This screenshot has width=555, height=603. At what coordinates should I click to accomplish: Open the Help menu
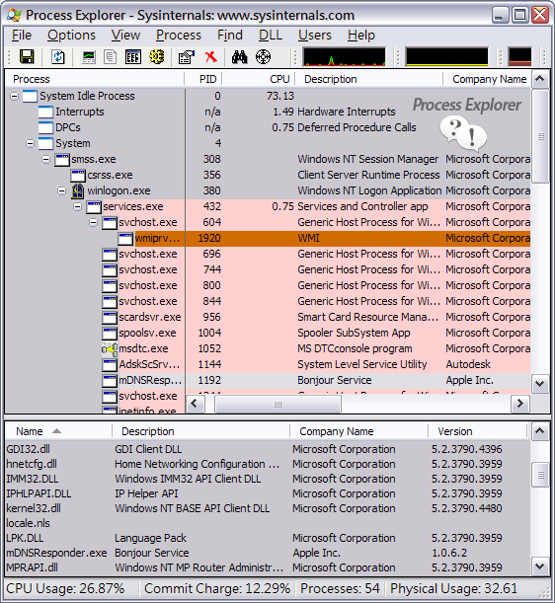[361, 36]
